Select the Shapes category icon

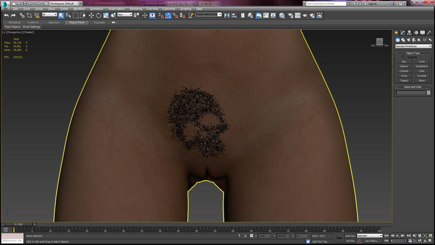pos(403,40)
